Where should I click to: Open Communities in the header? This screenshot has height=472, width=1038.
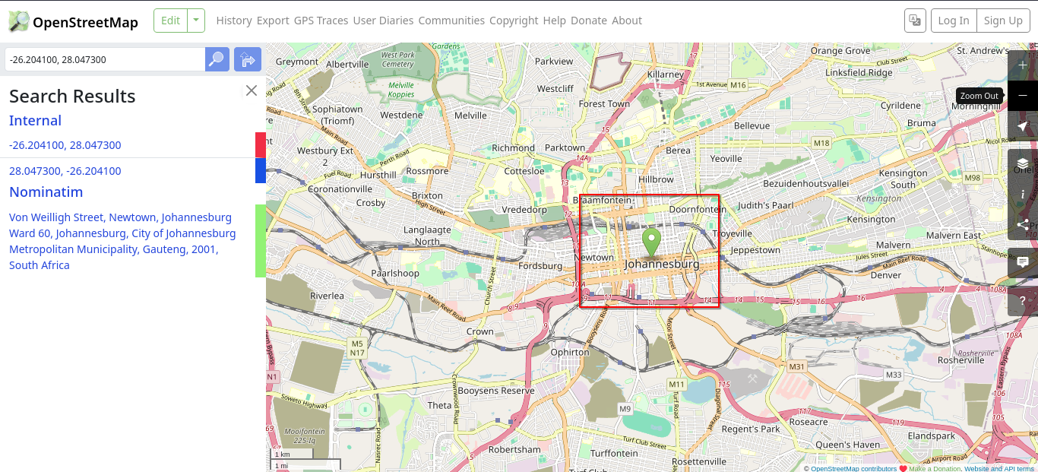pyautogui.click(x=451, y=21)
